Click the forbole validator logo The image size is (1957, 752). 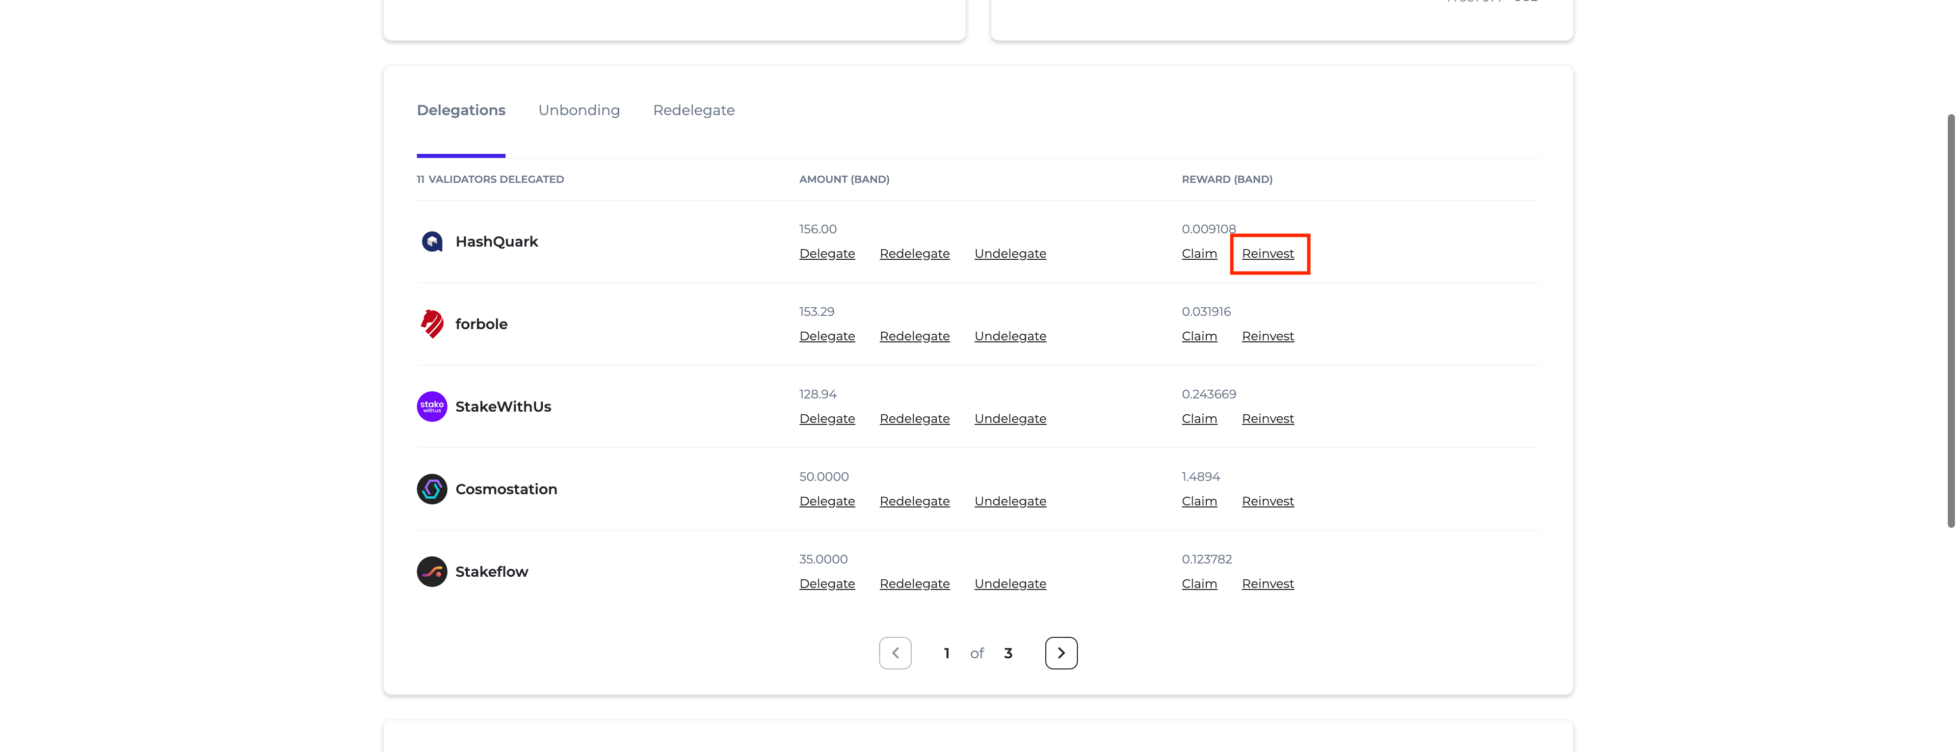pos(432,324)
